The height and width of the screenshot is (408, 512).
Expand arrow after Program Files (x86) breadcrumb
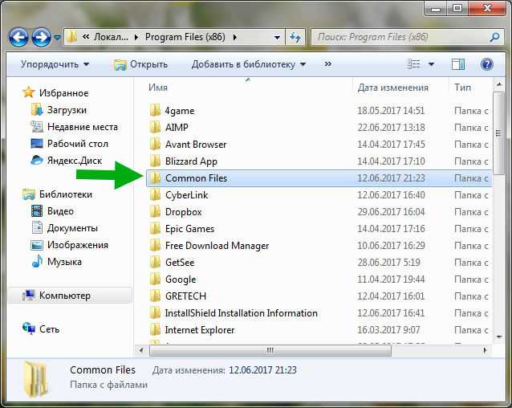pyautogui.click(x=235, y=37)
